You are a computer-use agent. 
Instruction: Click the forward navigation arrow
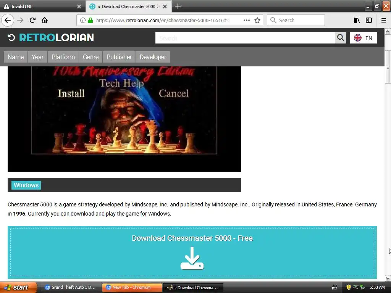coord(20,20)
